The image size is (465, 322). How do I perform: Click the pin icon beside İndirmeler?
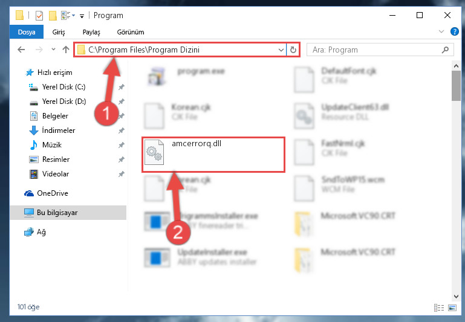tap(122, 130)
